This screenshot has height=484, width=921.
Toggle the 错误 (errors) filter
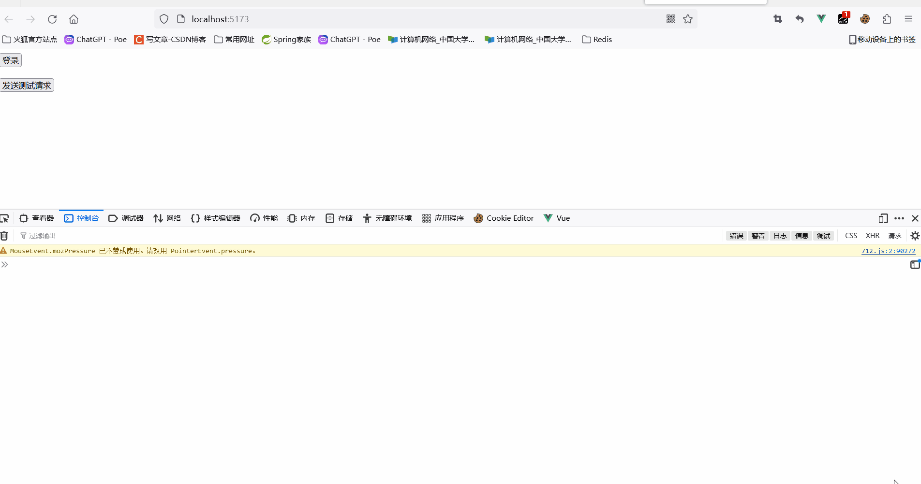(x=736, y=236)
